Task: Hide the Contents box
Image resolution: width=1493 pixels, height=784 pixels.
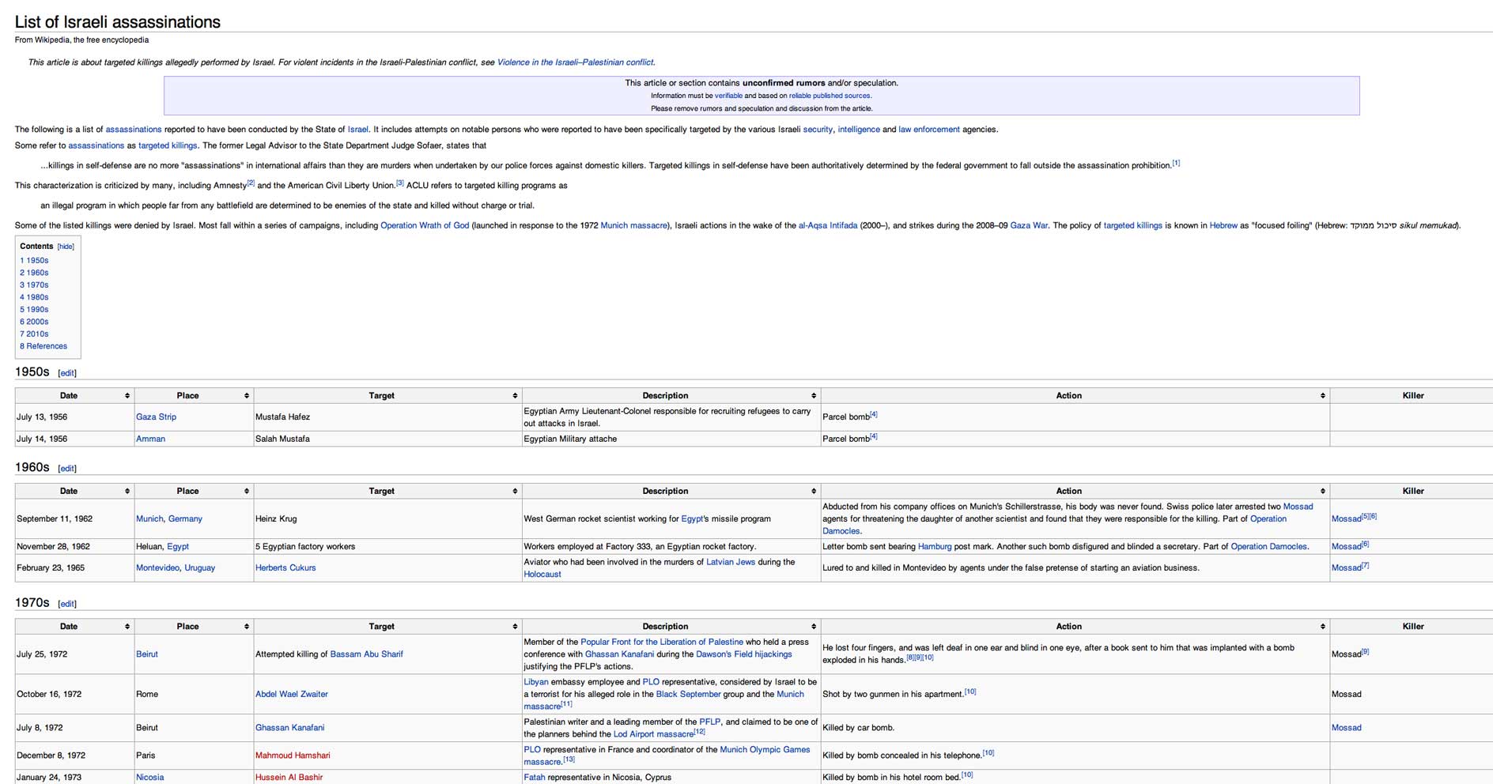Action: pyautogui.click(x=66, y=247)
